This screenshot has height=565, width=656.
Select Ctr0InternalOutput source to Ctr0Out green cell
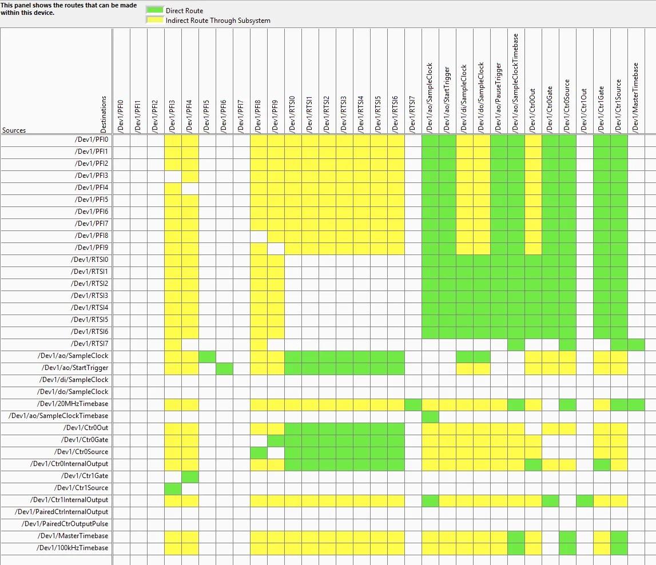pyautogui.click(x=533, y=464)
